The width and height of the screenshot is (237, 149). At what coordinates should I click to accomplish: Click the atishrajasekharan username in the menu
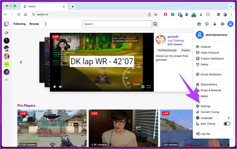[217, 35]
